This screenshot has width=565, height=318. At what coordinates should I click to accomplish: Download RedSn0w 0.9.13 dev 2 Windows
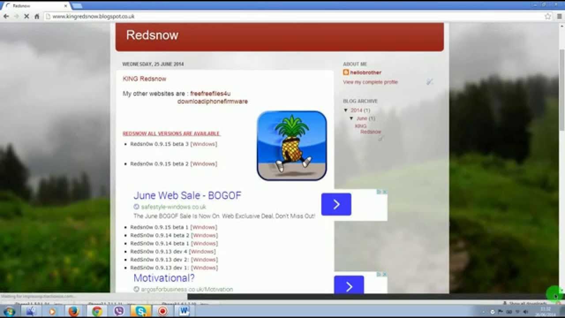(x=204, y=260)
